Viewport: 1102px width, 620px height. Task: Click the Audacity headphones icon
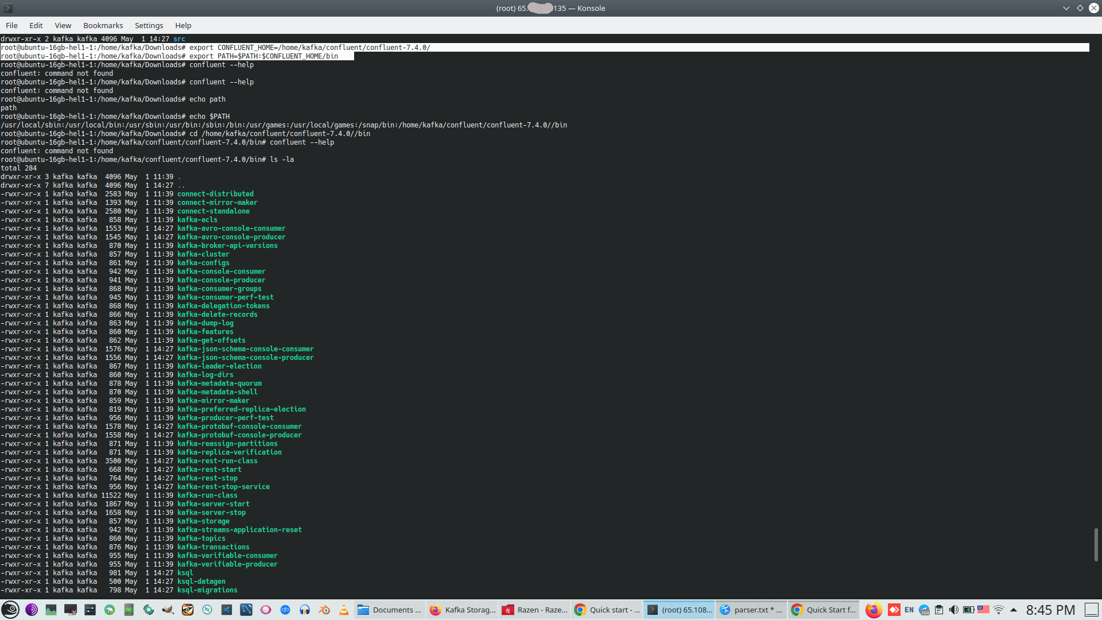click(x=305, y=610)
